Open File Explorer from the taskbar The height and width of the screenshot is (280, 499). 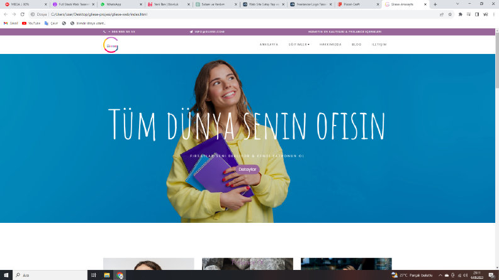point(107,275)
